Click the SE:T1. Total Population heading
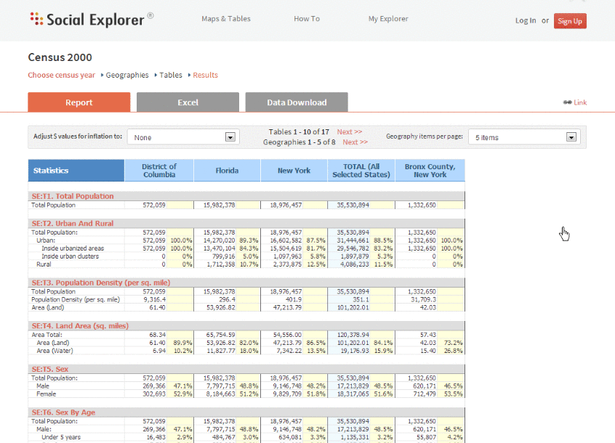 tap(73, 196)
